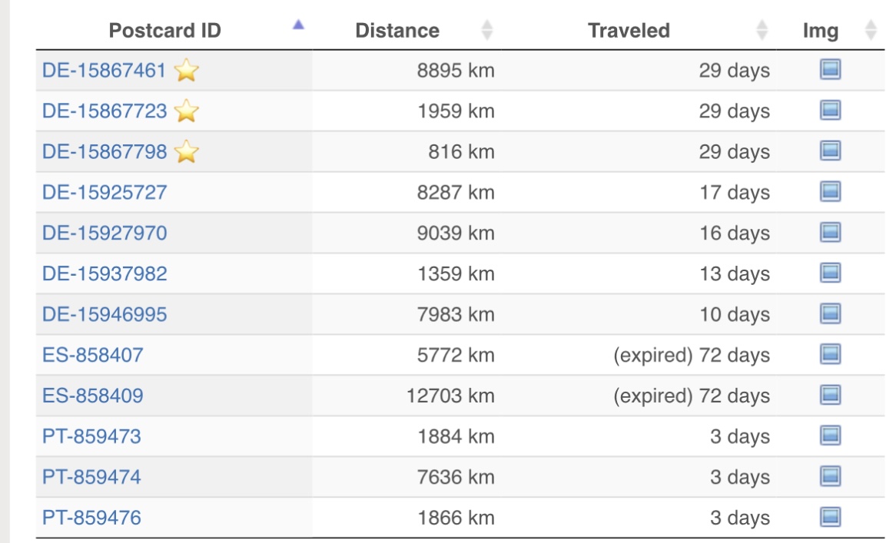Click the Distance column header text

[397, 31]
